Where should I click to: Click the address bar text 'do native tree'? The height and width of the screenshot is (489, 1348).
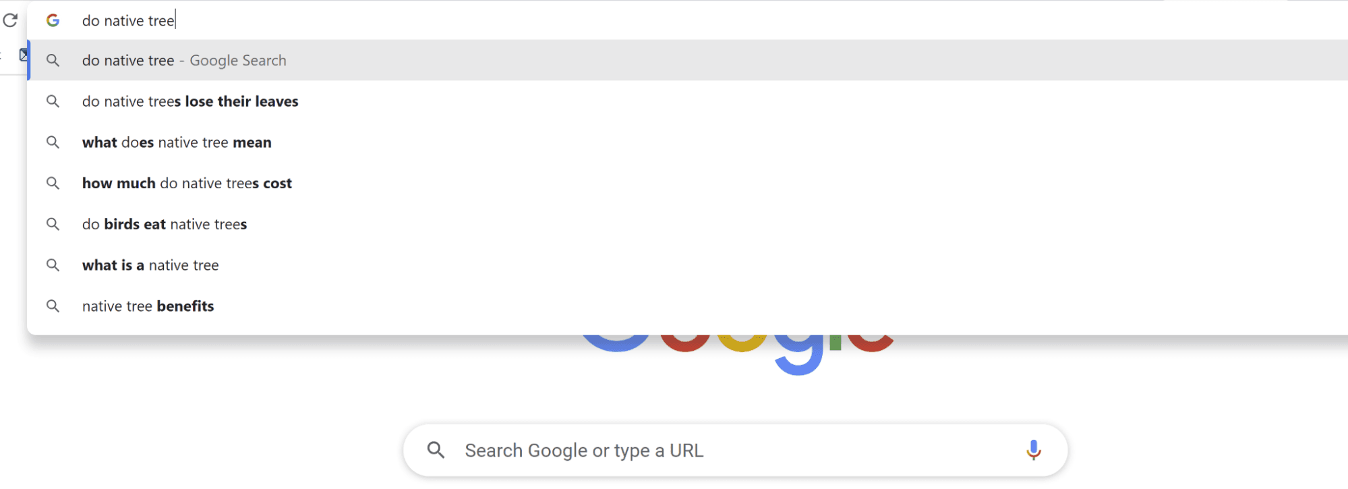click(128, 21)
